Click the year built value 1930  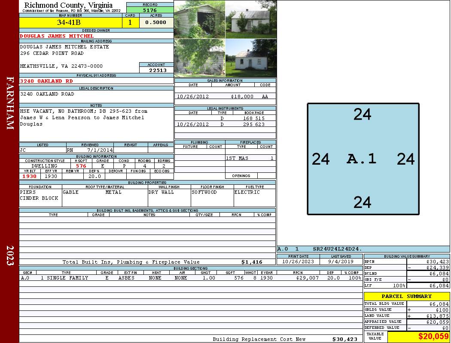point(30,176)
